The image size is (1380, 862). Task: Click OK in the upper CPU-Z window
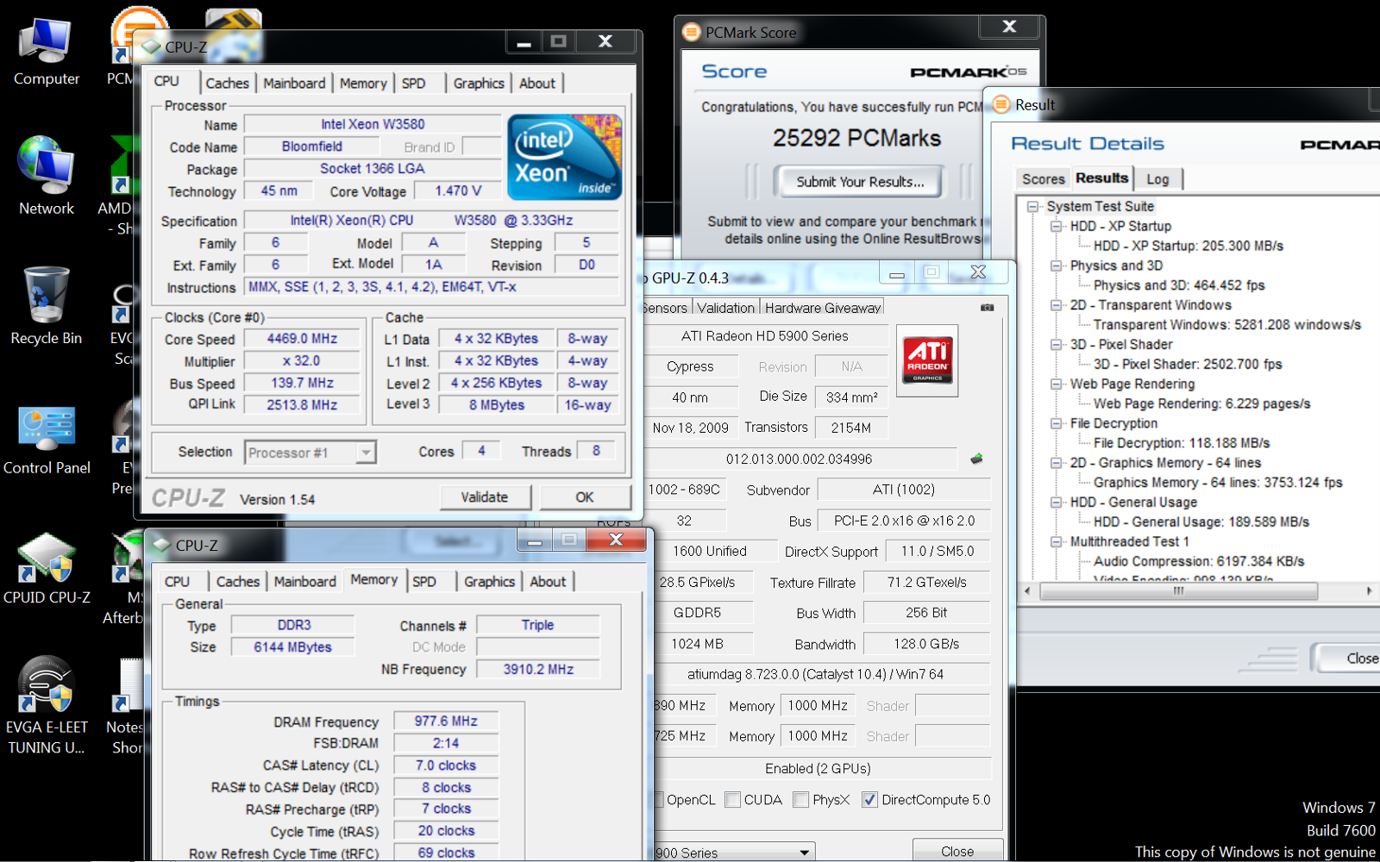pos(585,497)
